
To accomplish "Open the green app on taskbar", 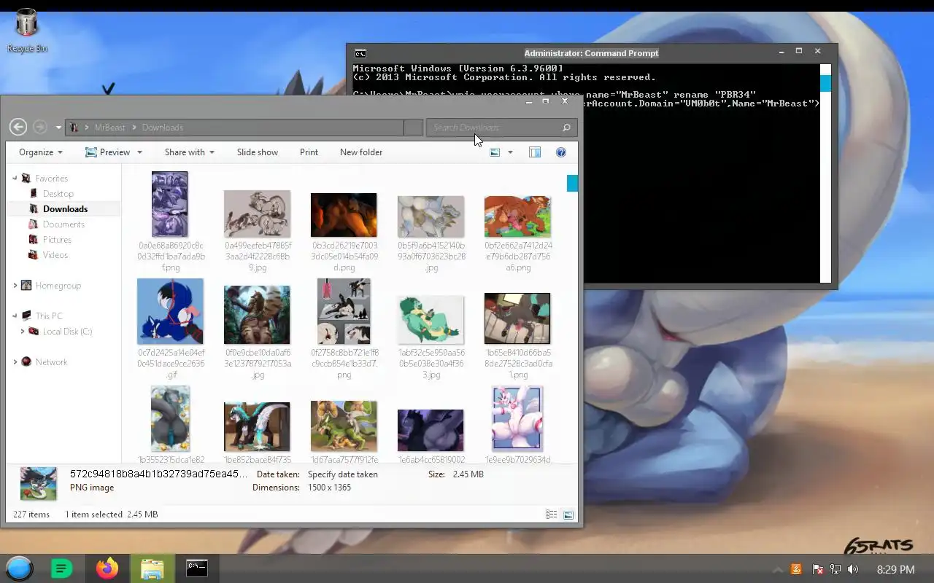I will [62, 568].
